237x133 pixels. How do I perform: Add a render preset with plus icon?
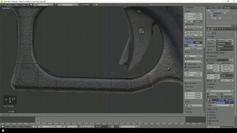tap(230, 60)
